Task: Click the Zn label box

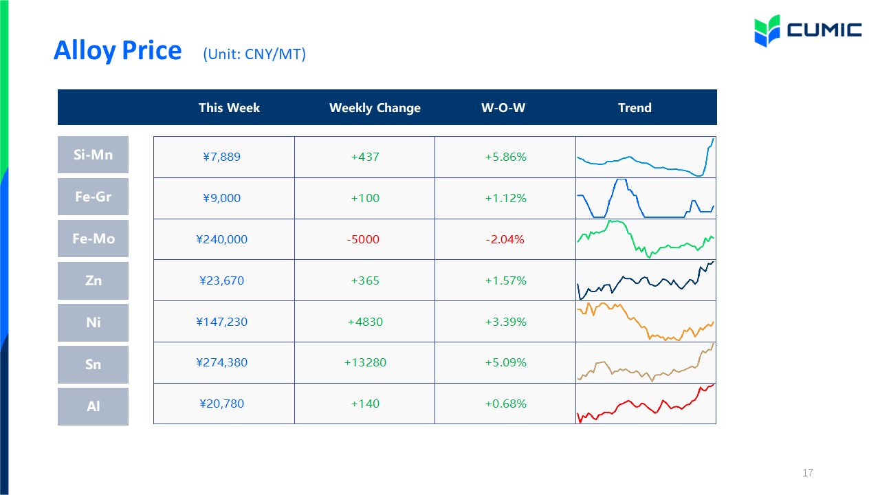Action: (x=93, y=280)
